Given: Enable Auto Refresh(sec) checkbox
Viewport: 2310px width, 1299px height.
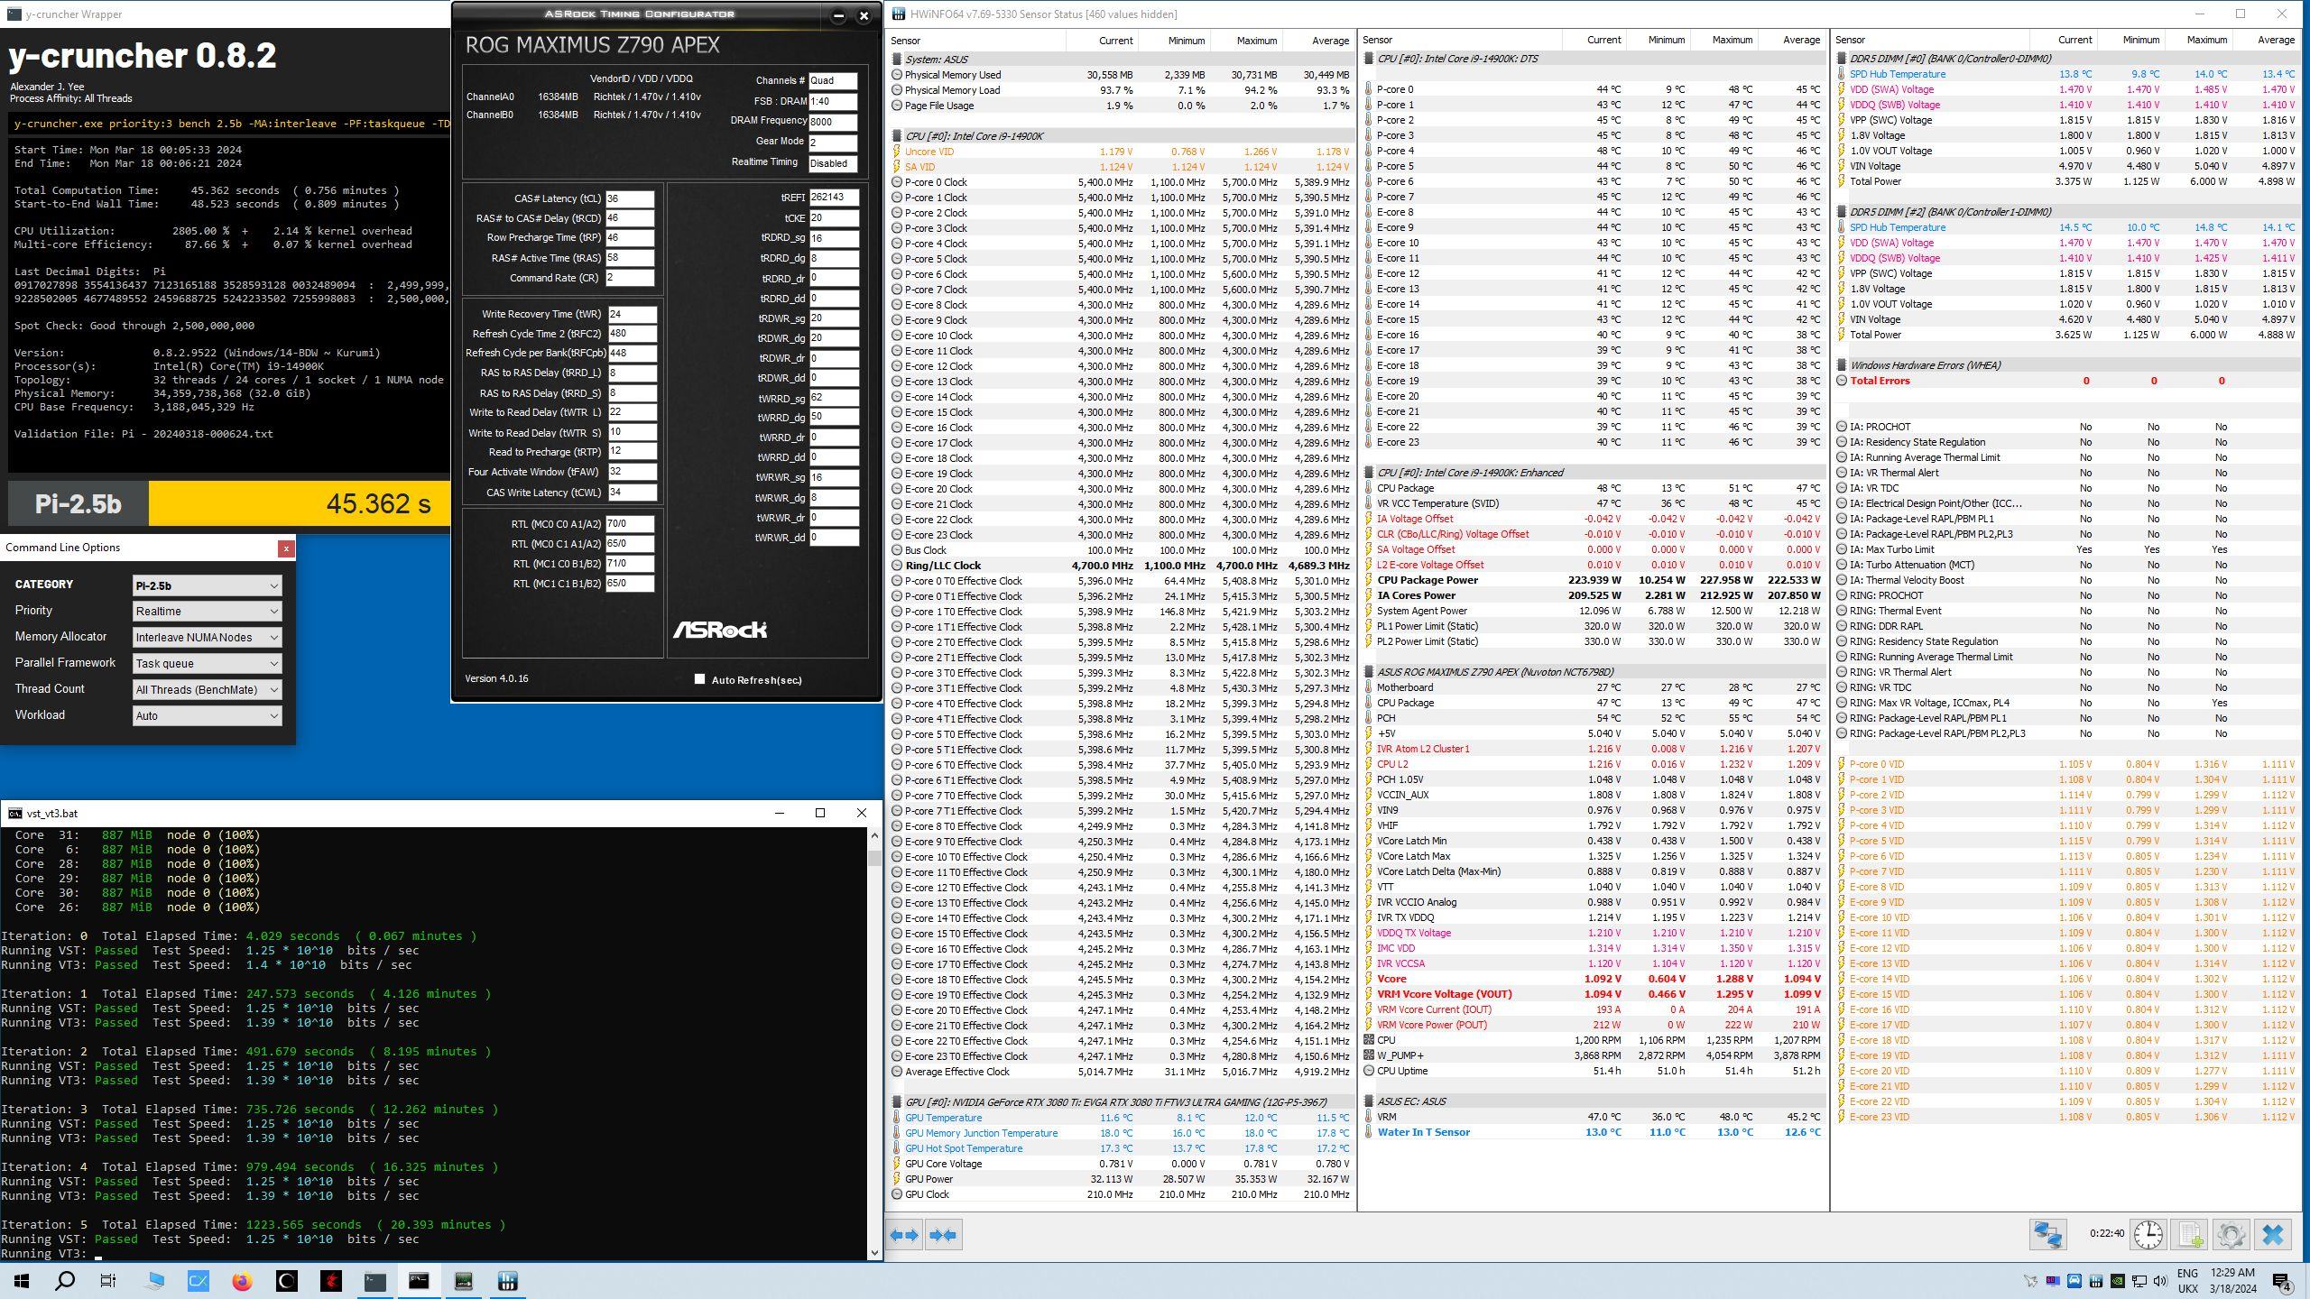Looking at the screenshot, I should click(x=699, y=679).
